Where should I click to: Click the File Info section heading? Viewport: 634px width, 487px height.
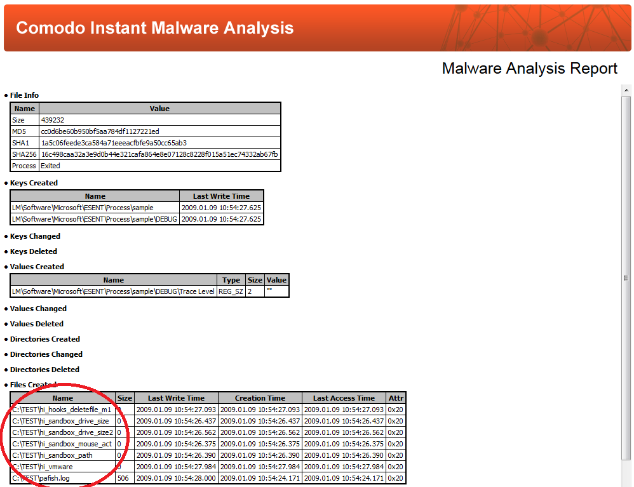[24, 95]
